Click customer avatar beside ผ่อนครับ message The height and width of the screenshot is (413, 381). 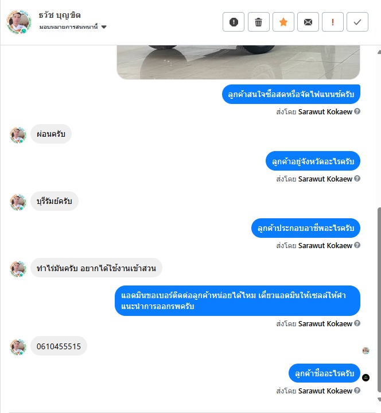tap(18, 135)
